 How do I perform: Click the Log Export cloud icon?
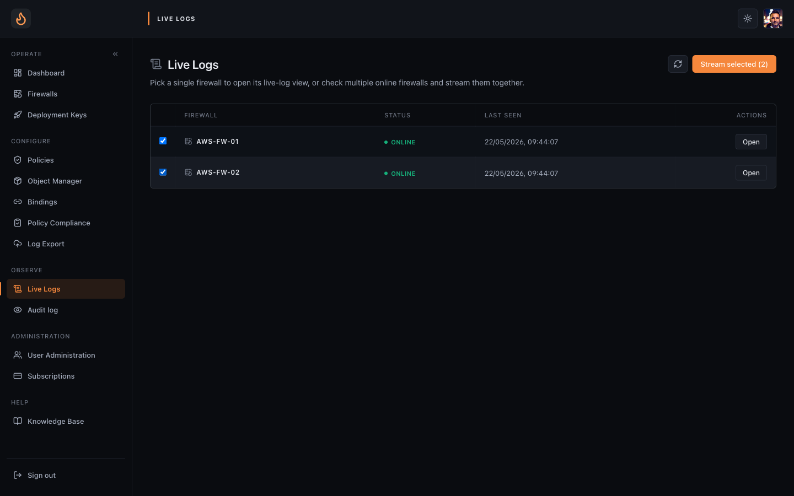pos(18,244)
